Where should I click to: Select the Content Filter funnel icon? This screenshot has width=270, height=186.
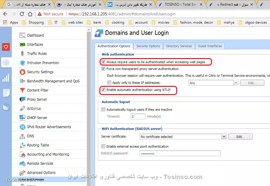point(23,90)
